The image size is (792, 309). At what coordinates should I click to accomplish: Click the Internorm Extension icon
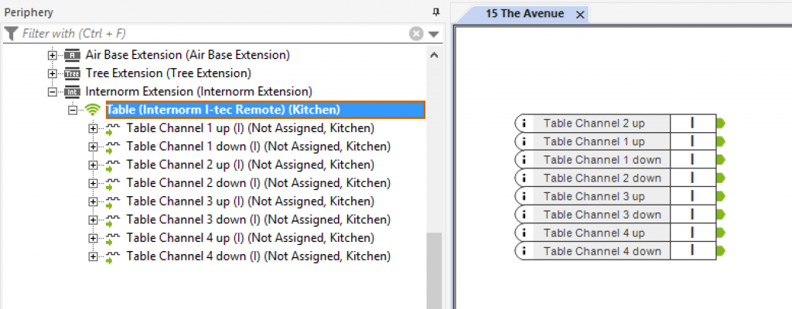point(72,92)
